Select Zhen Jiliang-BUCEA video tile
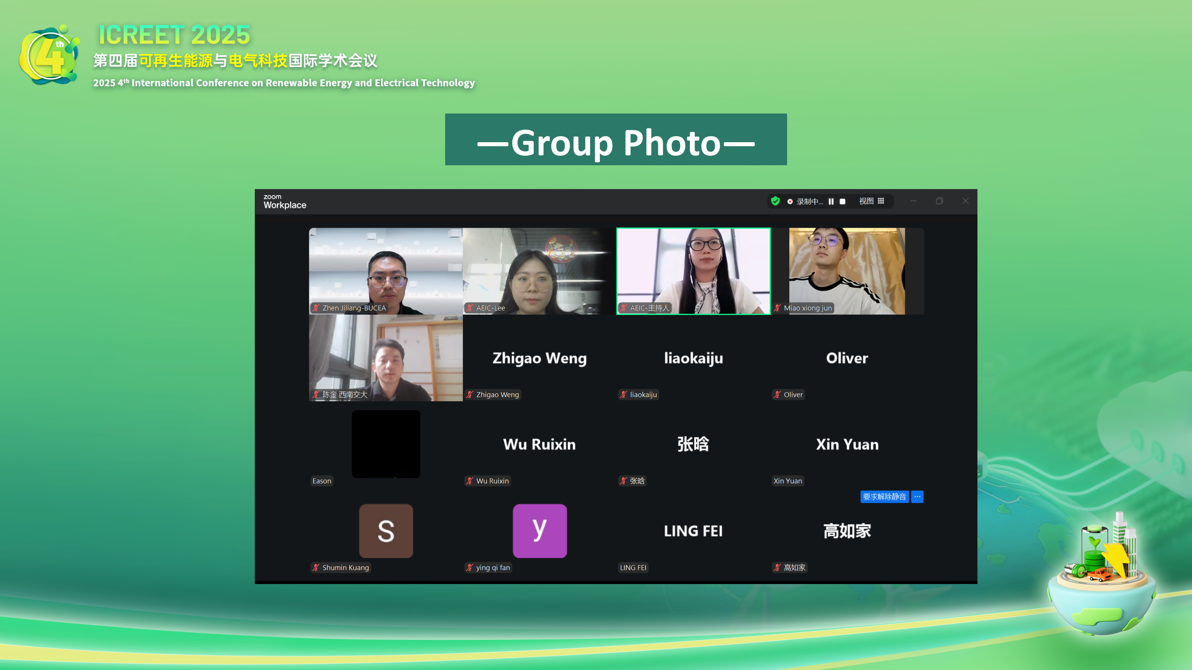1192x670 pixels. (x=386, y=271)
